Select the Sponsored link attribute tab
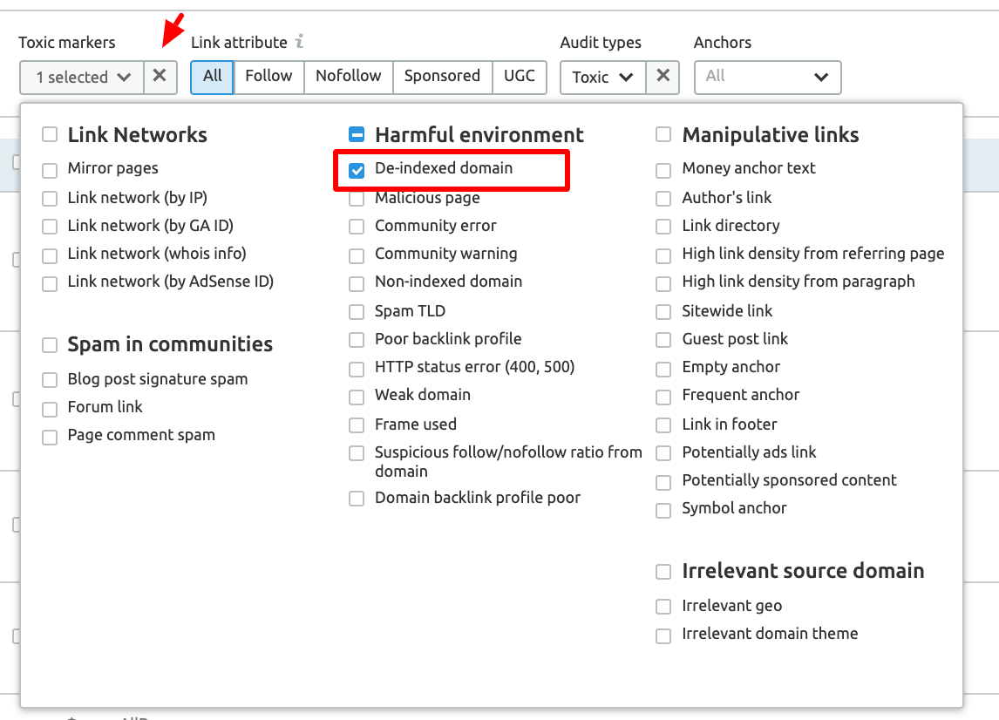The width and height of the screenshot is (999, 720). [442, 77]
